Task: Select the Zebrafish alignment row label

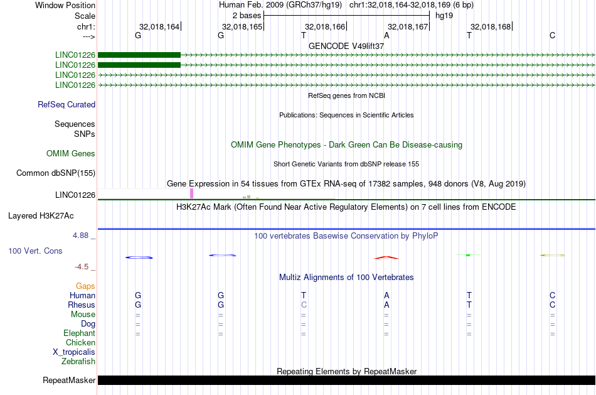Action: pos(78,362)
